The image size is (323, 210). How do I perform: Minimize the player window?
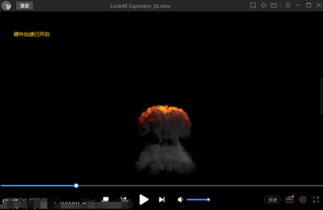pos(298,5)
